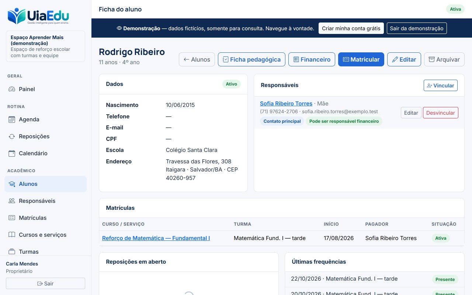Click the Agenda calendar grid icon
Image resolution: width=472 pixels, height=295 pixels.
point(12,119)
